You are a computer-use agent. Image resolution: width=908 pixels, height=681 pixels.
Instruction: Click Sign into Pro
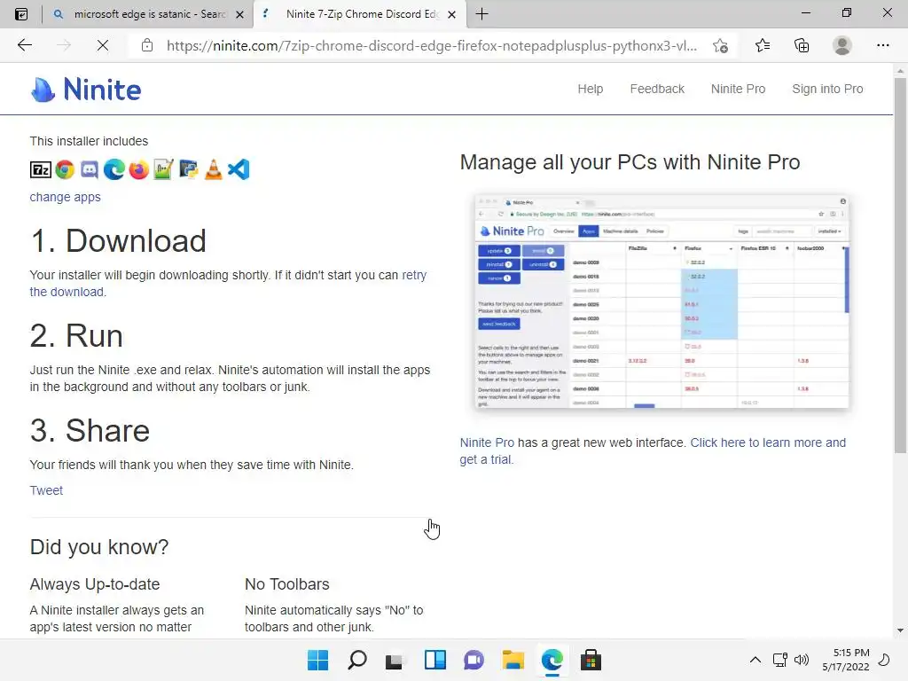[827, 89]
